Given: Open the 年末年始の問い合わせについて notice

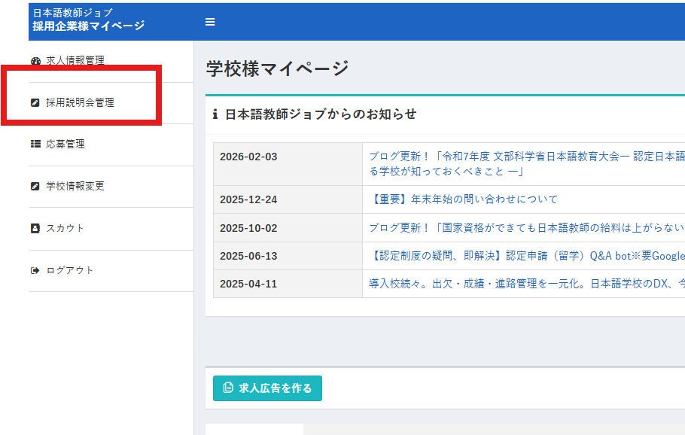Looking at the screenshot, I should (x=464, y=199).
